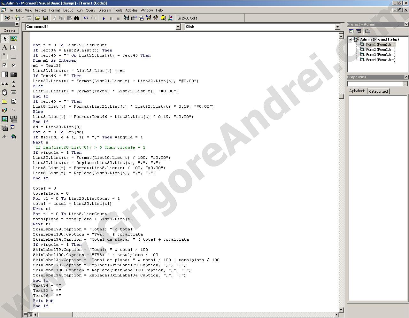Switch to the Alphabetic properties tab
The image size is (409, 318).
point(357,91)
